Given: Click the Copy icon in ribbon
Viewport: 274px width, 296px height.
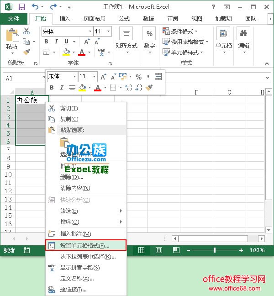Looking at the screenshot, I should click(x=26, y=42).
